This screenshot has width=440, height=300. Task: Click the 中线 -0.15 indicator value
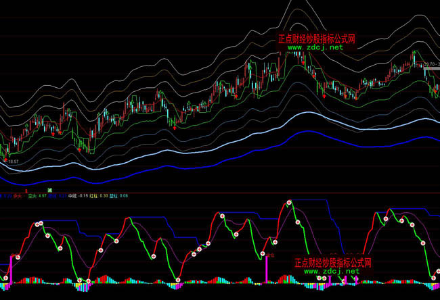point(80,196)
